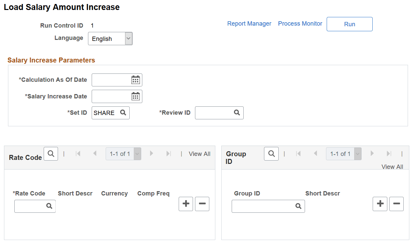Open the Salary Increase Date calendar picker
The height and width of the screenshot is (244, 417).
tap(135, 96)
